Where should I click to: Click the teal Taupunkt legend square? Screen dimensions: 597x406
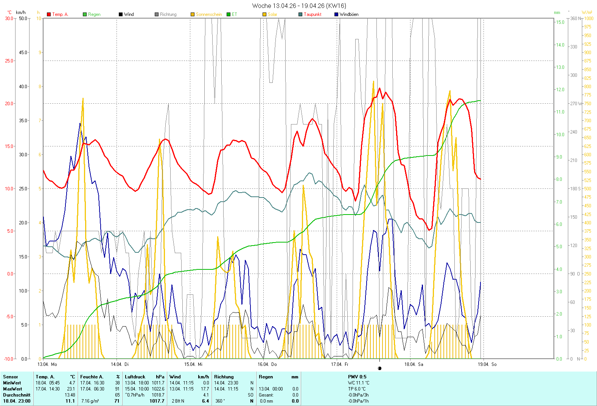(x=300, y=14)
